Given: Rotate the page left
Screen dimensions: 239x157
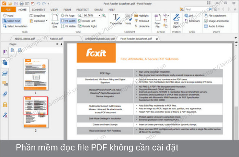Looking at the screenshot, I should pyautogui.click(x=86, y=21).
